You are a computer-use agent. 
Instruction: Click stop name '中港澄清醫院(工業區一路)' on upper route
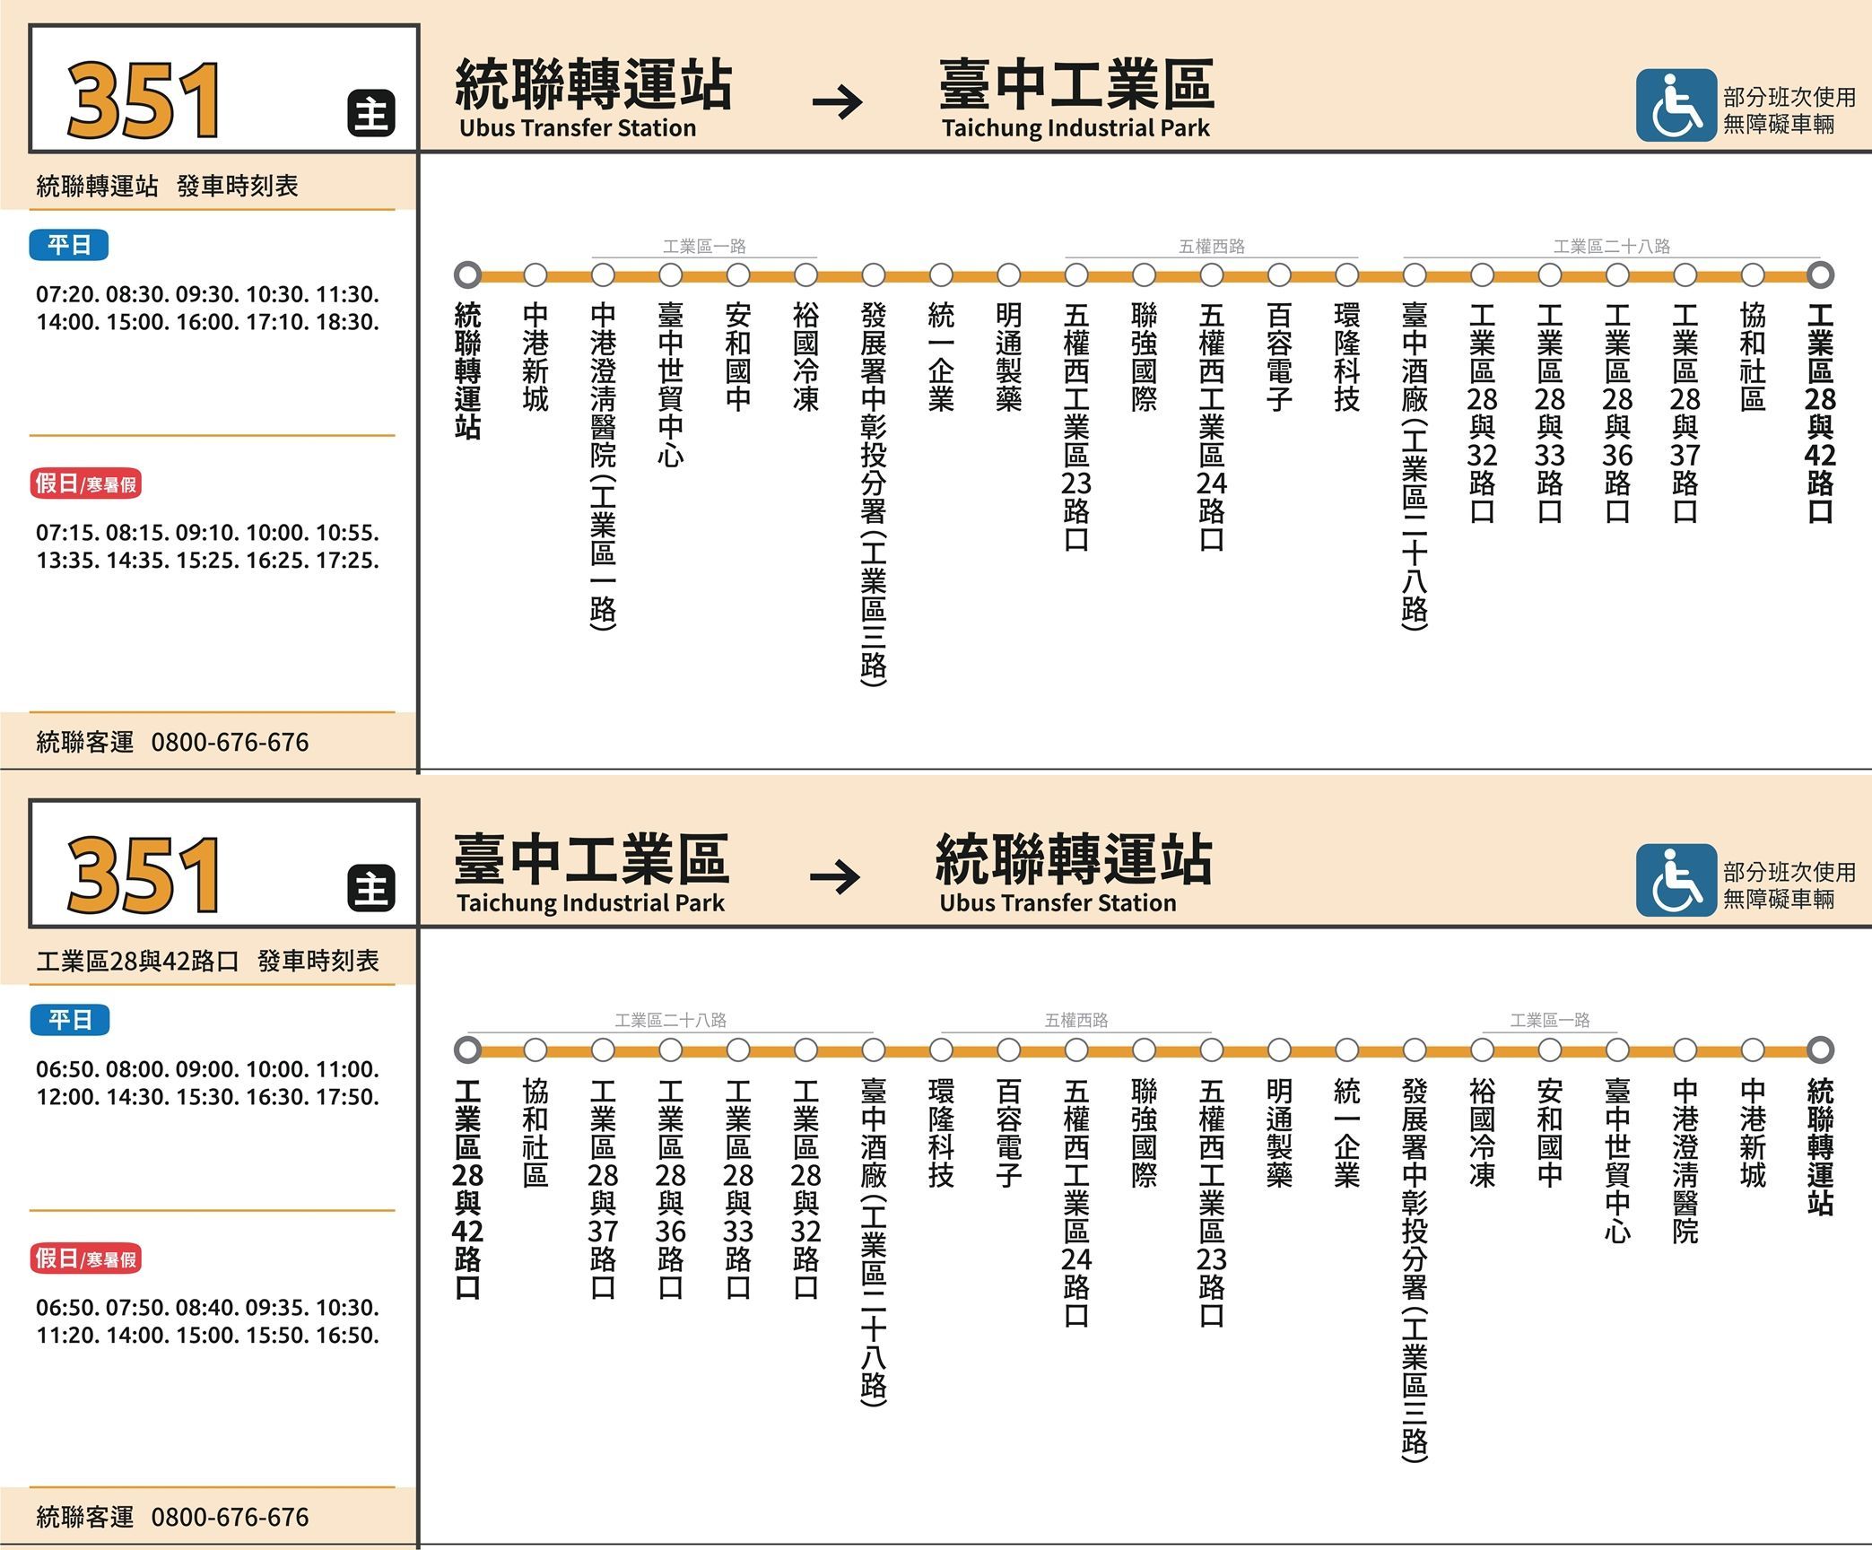coord(603,466)
